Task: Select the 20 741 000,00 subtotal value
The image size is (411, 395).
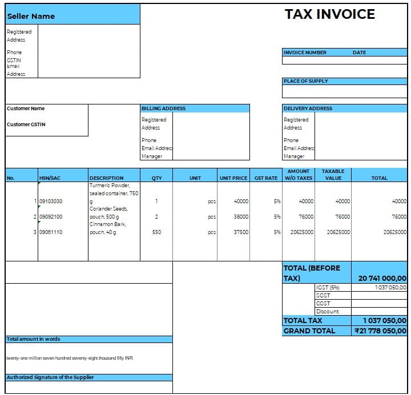Action: tap(382, 278)
